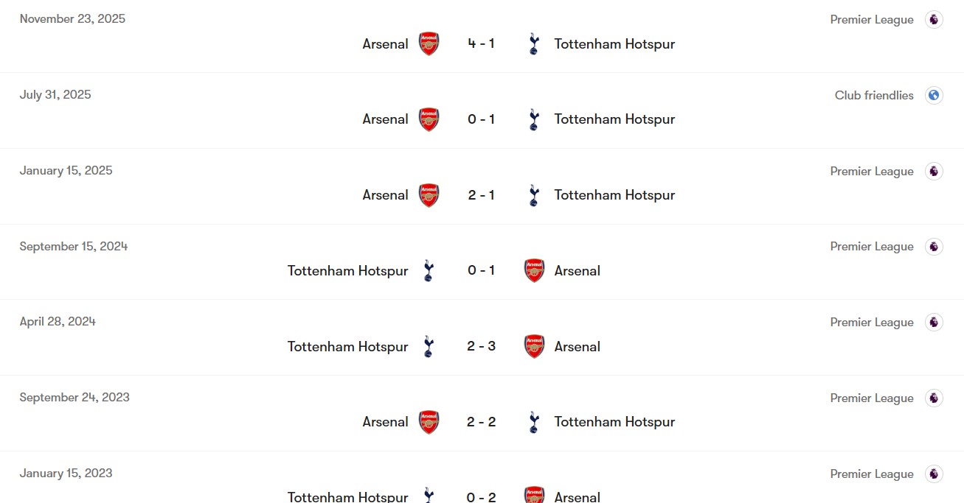Click Tottenham crest in September 15, 2024 match
Viewport: 964px width, 503px height.
(x=429, y=271)
